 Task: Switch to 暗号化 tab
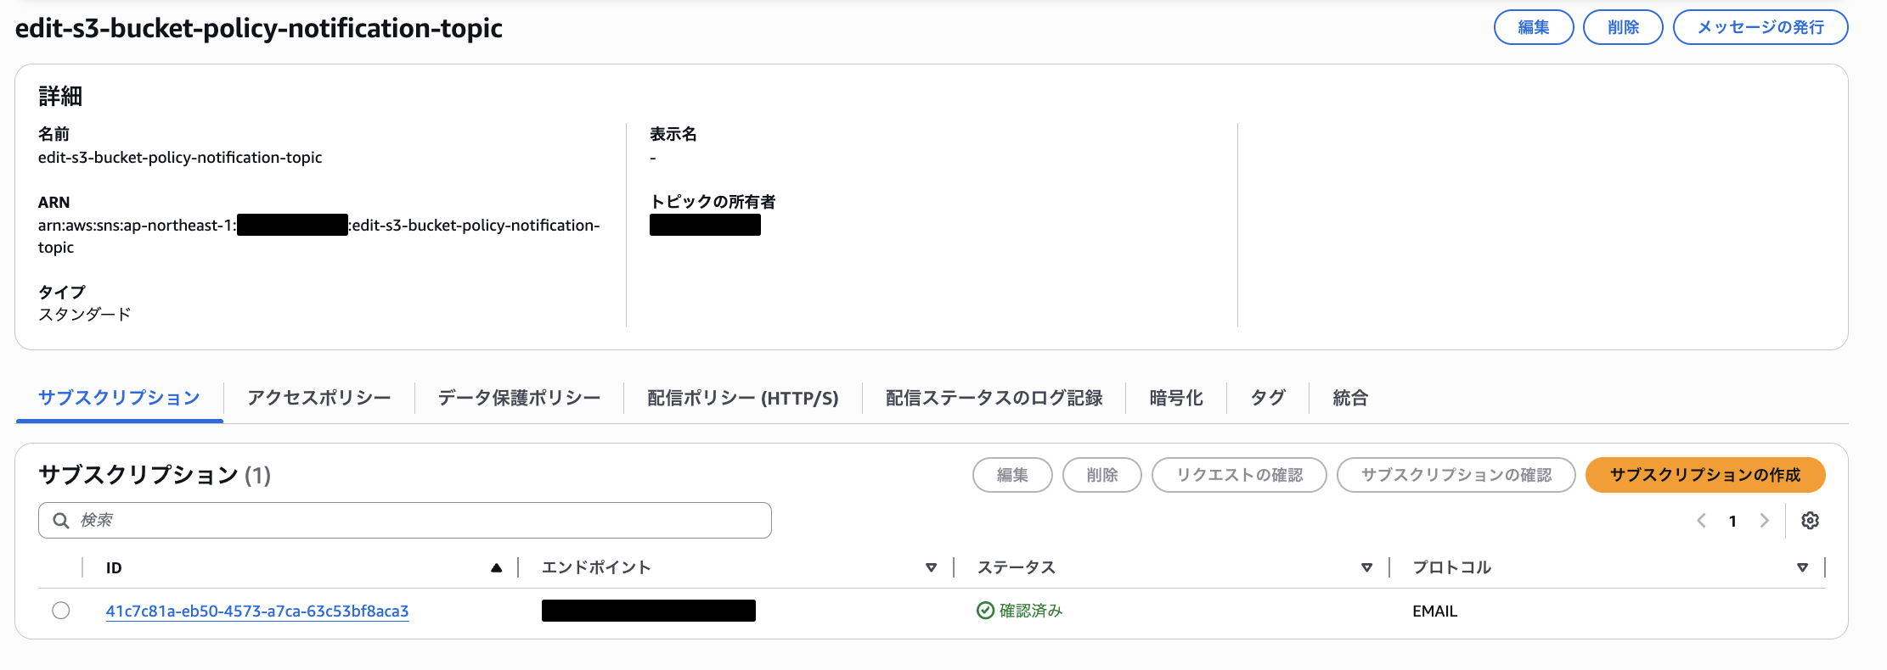point(1176,398)
